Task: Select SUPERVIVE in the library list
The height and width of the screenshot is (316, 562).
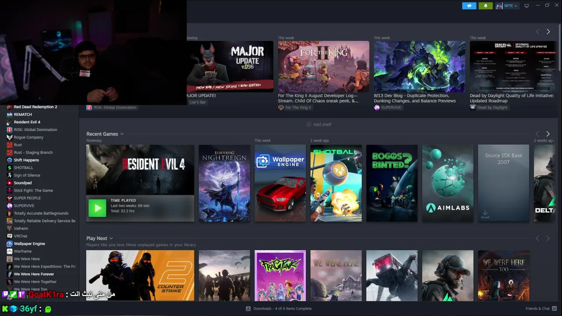Action: [24, 205]
